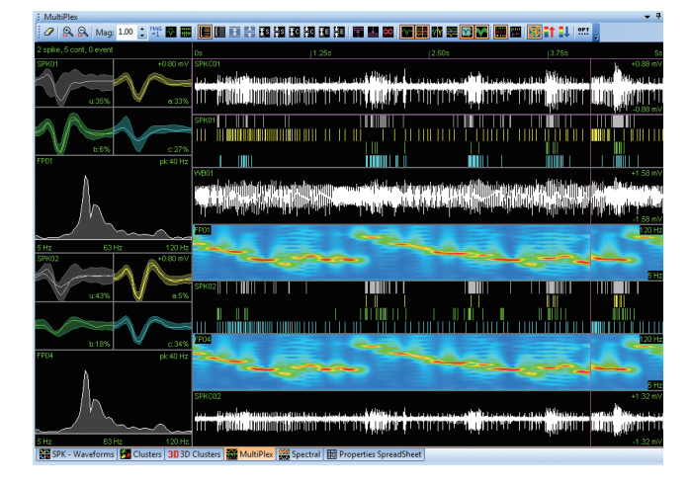This screenshot has height=484, width=690.
Task: Select SPK01 yellow unit waveform a:33%
Action: 152,83
